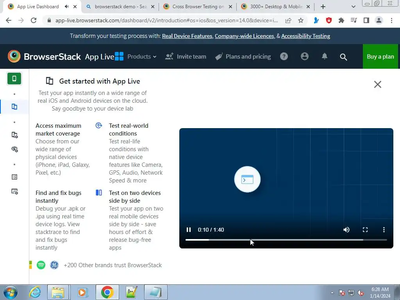
Task: Open Accessibility Testing link
Action: (x=305, y=36)
